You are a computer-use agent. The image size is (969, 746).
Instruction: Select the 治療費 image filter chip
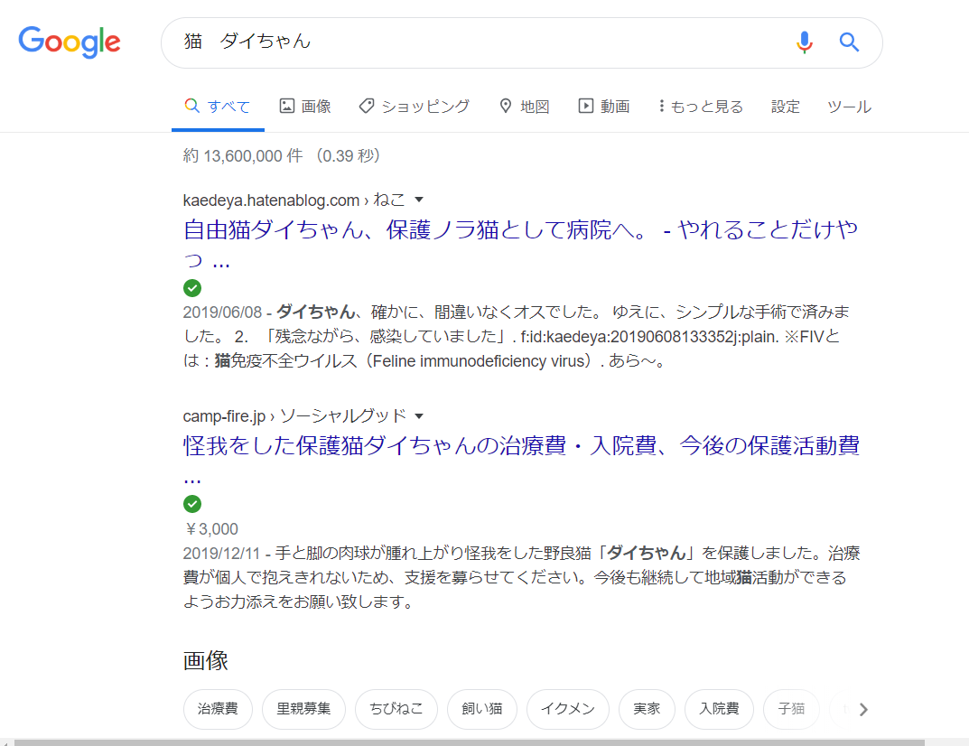point(218,709)
